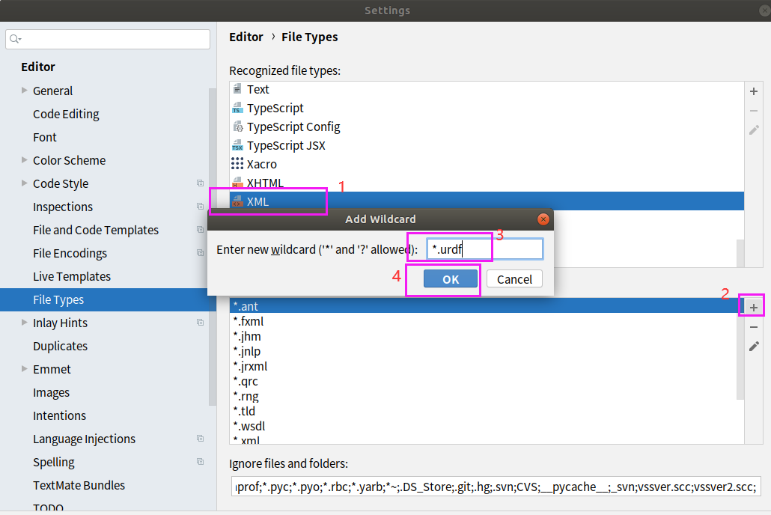This screenshot has height=515, width=771.
Task: Select the TypeScript file type icon
Action: coord(238,108)
